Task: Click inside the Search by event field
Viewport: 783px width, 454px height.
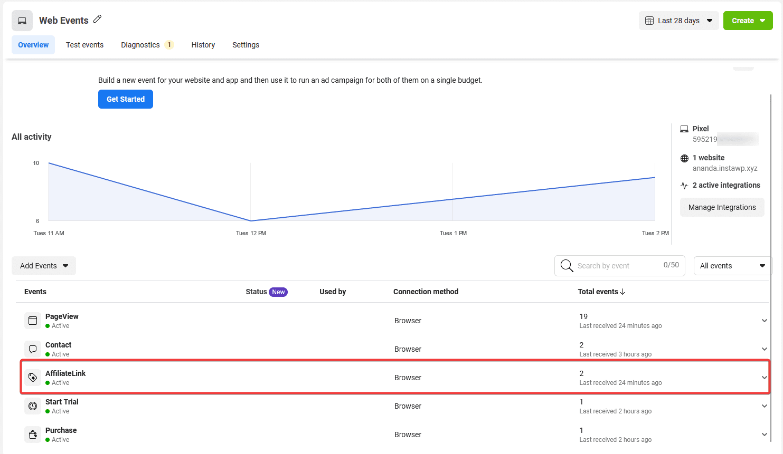Action: (x=607, y=265)
